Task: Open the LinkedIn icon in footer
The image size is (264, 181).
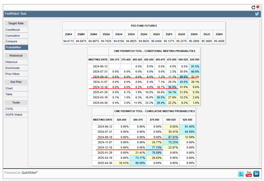Action: click(x=257, y=174)
